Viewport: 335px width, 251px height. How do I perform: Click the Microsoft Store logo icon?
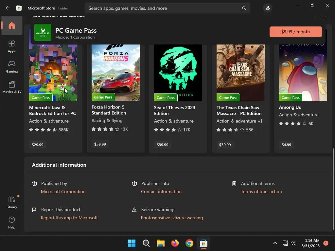(x=19, y=8)
